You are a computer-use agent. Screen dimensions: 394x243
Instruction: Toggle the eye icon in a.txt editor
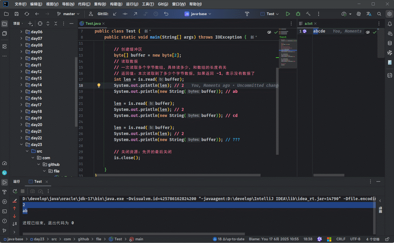coord(367,32)
